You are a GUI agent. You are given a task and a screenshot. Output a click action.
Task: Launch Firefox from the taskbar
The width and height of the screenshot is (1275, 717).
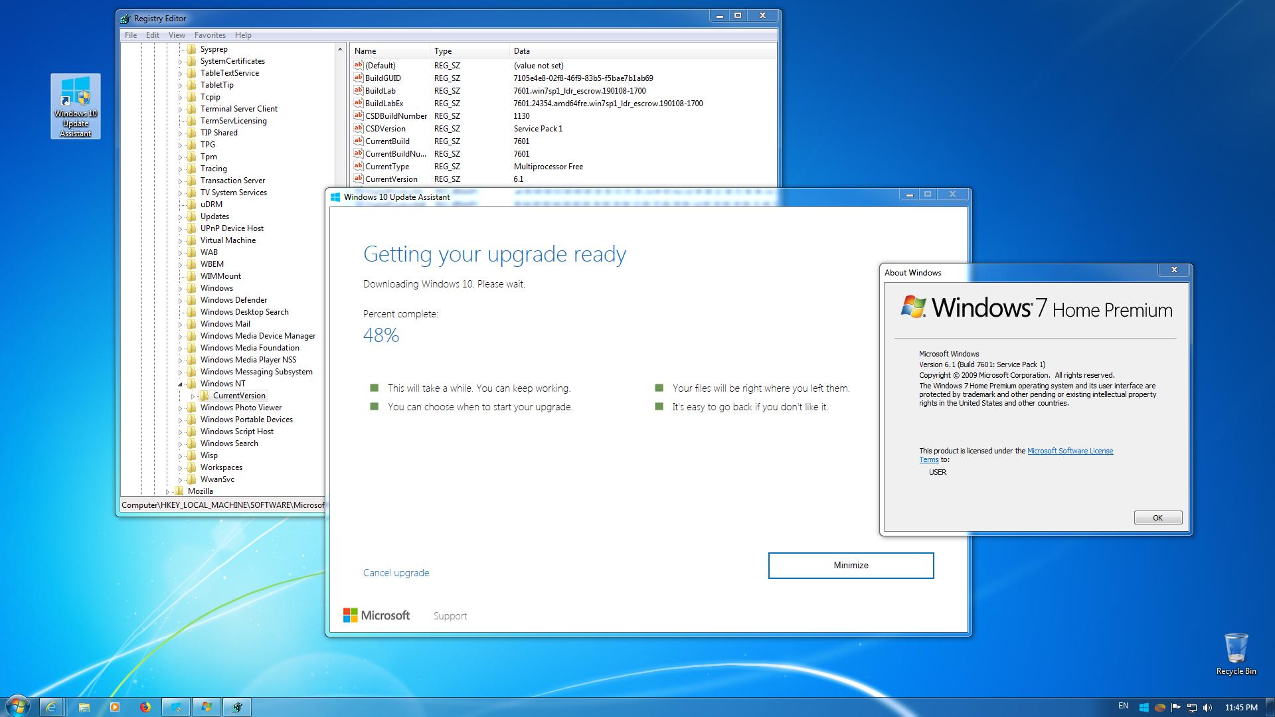tap(145, 707)
